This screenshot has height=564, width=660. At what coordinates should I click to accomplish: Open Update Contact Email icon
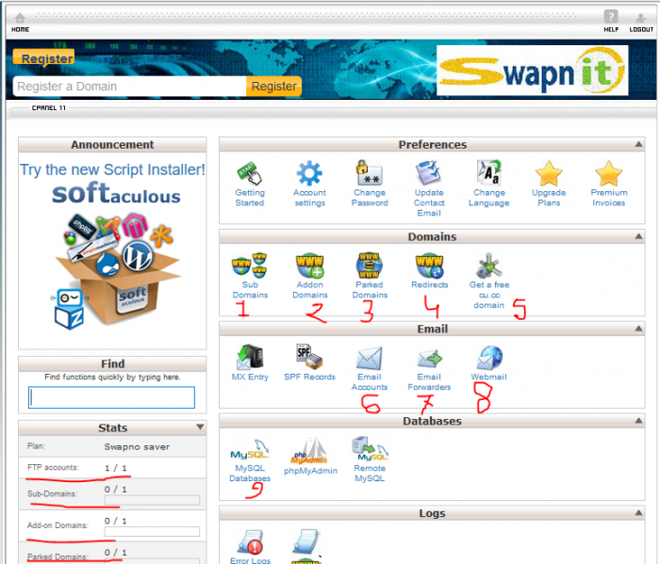(x=429, y=172)
